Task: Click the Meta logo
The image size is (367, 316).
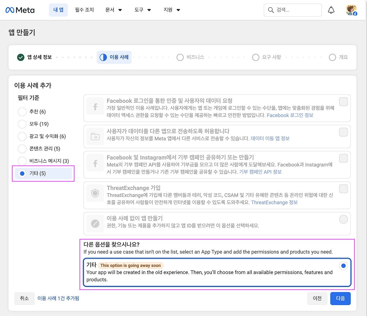Action: 20,10
